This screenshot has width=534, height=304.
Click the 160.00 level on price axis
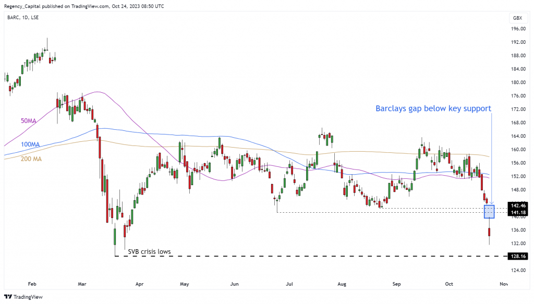(517, 150)
